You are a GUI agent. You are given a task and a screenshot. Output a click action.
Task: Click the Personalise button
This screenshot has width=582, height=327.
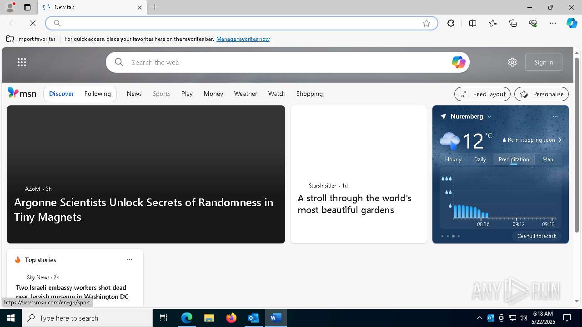coord(542,94)
